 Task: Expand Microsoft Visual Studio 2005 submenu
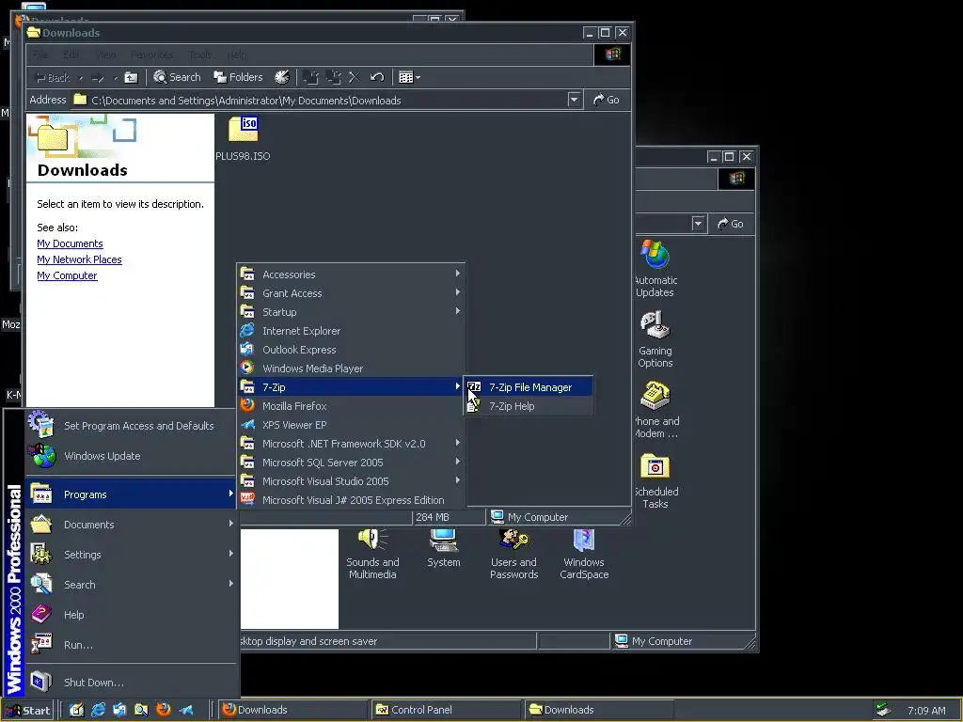pos(351,481)
